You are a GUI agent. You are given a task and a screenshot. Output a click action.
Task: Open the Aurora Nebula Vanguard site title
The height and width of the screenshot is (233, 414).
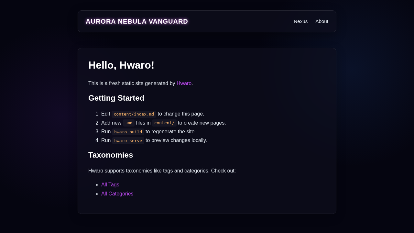point(137,21)
